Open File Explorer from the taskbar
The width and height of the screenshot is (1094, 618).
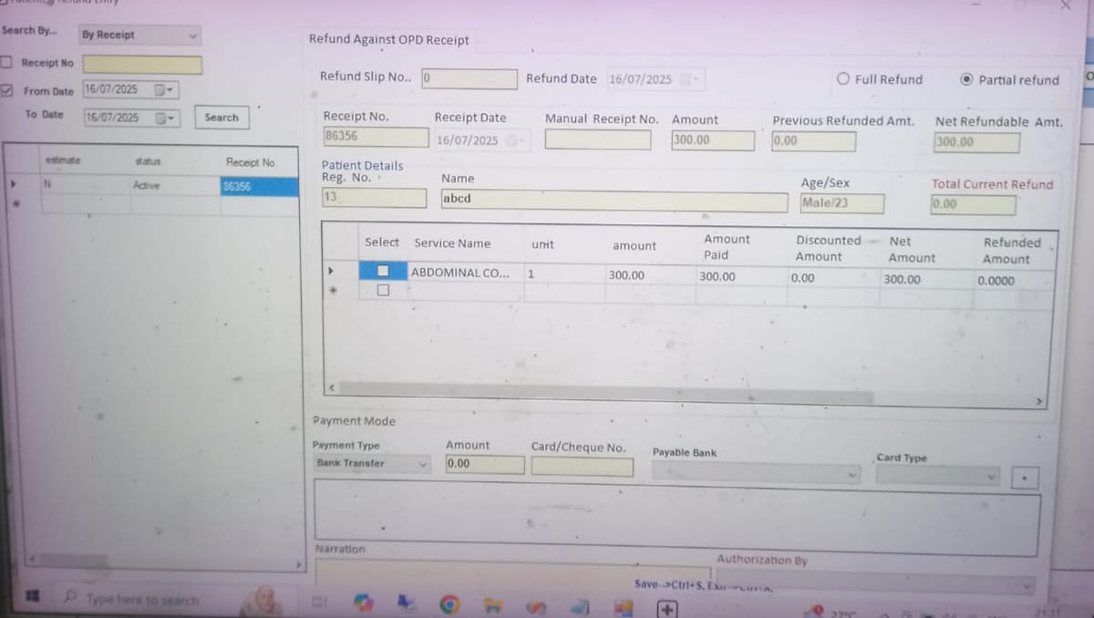[494, 606]
